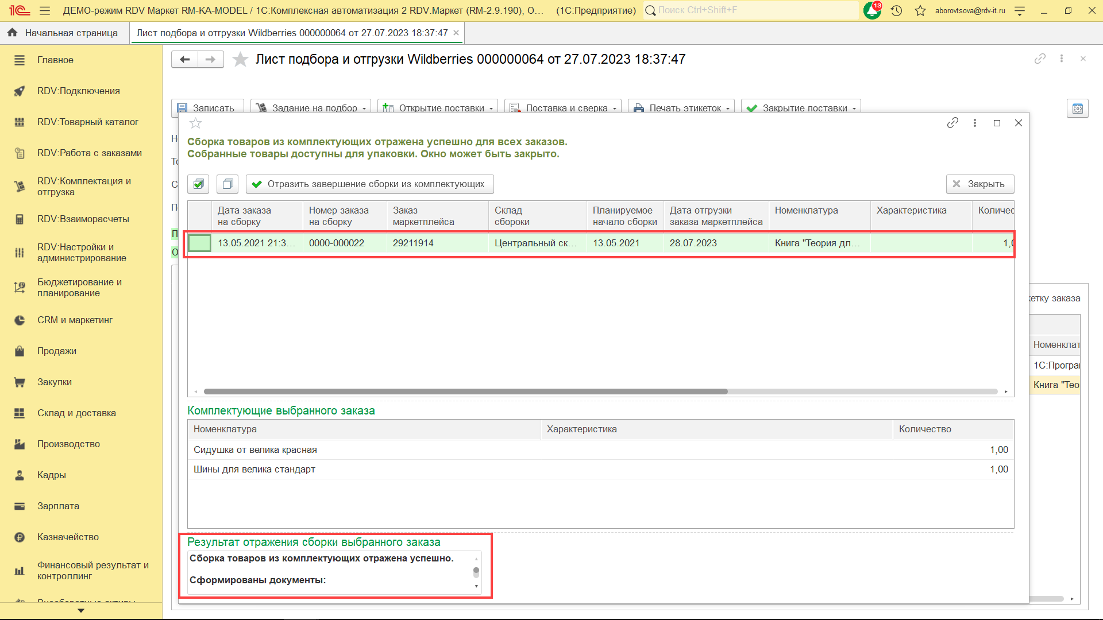Image resolution: width=1103 pixels, height=620 pixels.
Task: Copy link to dialog via chain icon
Action: [952, 123]
